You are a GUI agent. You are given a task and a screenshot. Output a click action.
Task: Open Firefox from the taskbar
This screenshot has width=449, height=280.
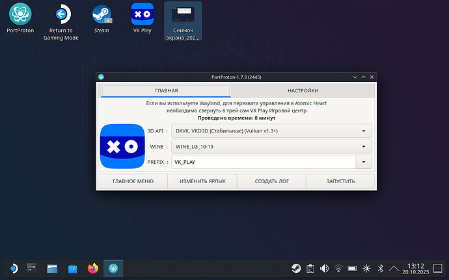92,268
